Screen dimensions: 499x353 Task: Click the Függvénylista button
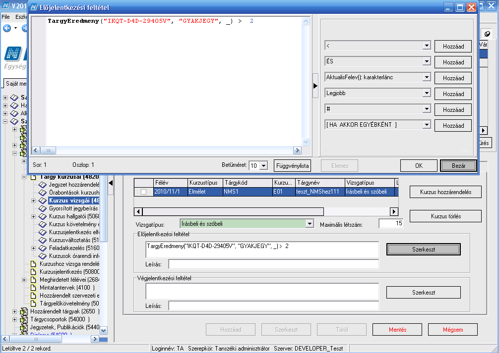coord(292,166)
